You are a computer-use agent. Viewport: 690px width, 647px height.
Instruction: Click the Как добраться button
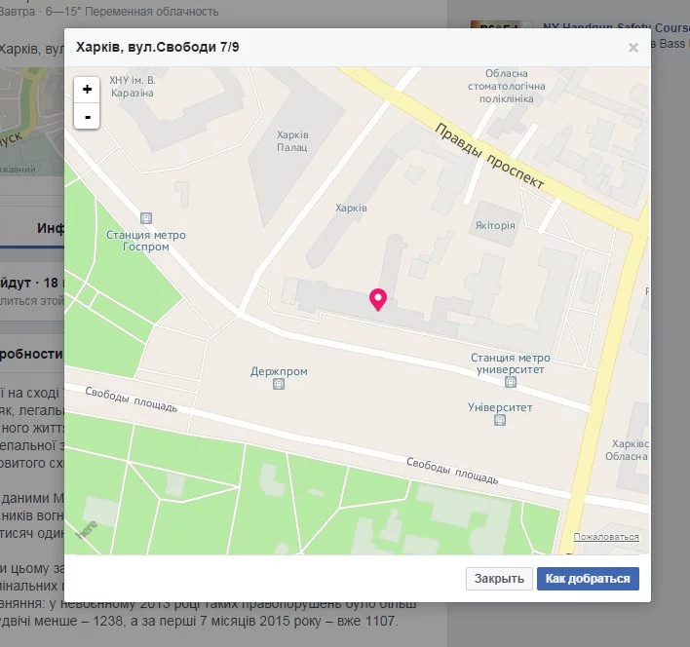tap(588, 579)
